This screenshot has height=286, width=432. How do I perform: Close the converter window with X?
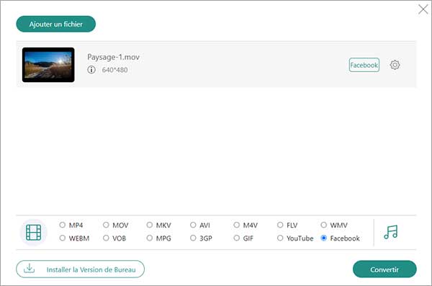[423, 9]
